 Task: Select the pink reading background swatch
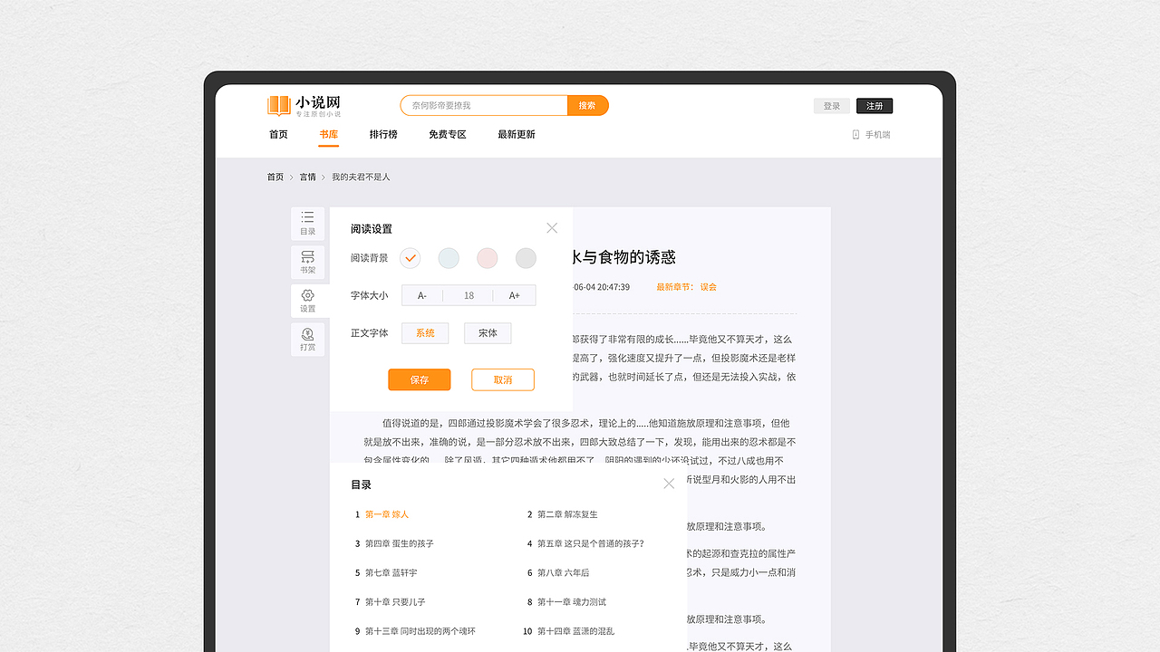(487, 258)
